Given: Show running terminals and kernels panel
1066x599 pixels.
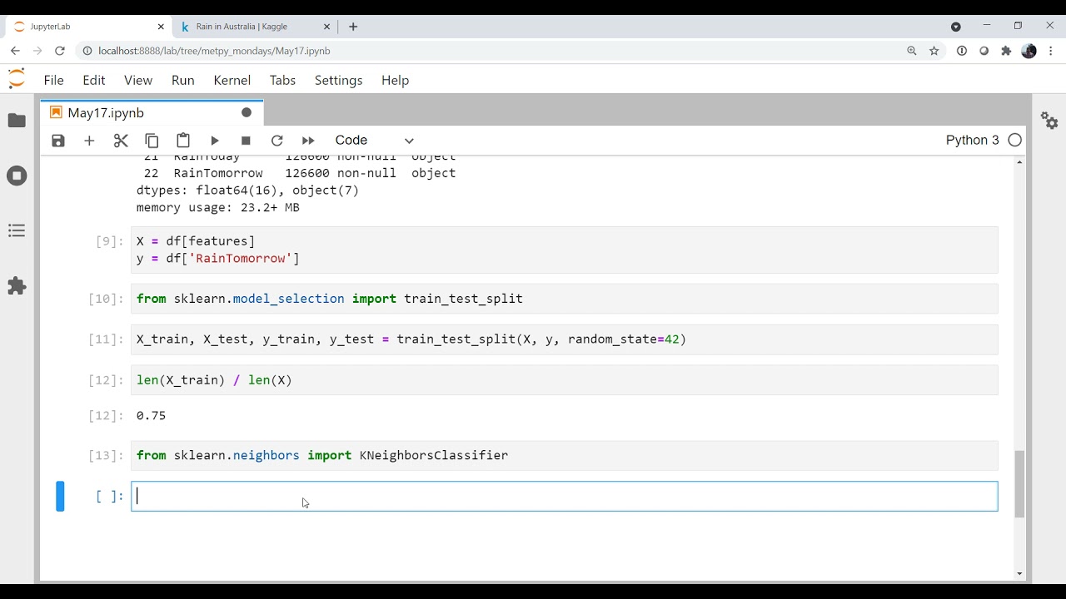Looking at the screenshot, I should [17, 176].
